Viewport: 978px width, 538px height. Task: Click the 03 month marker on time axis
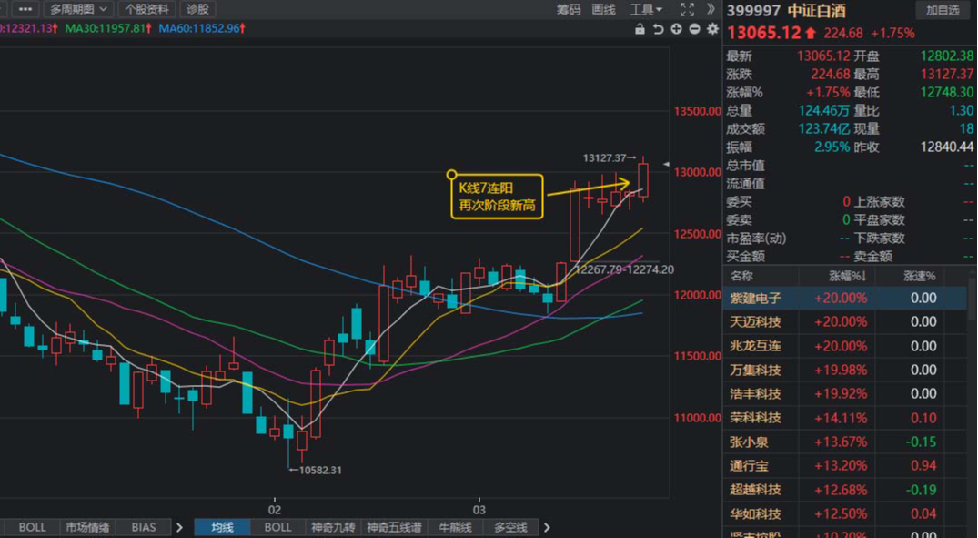tap(479, 510)
